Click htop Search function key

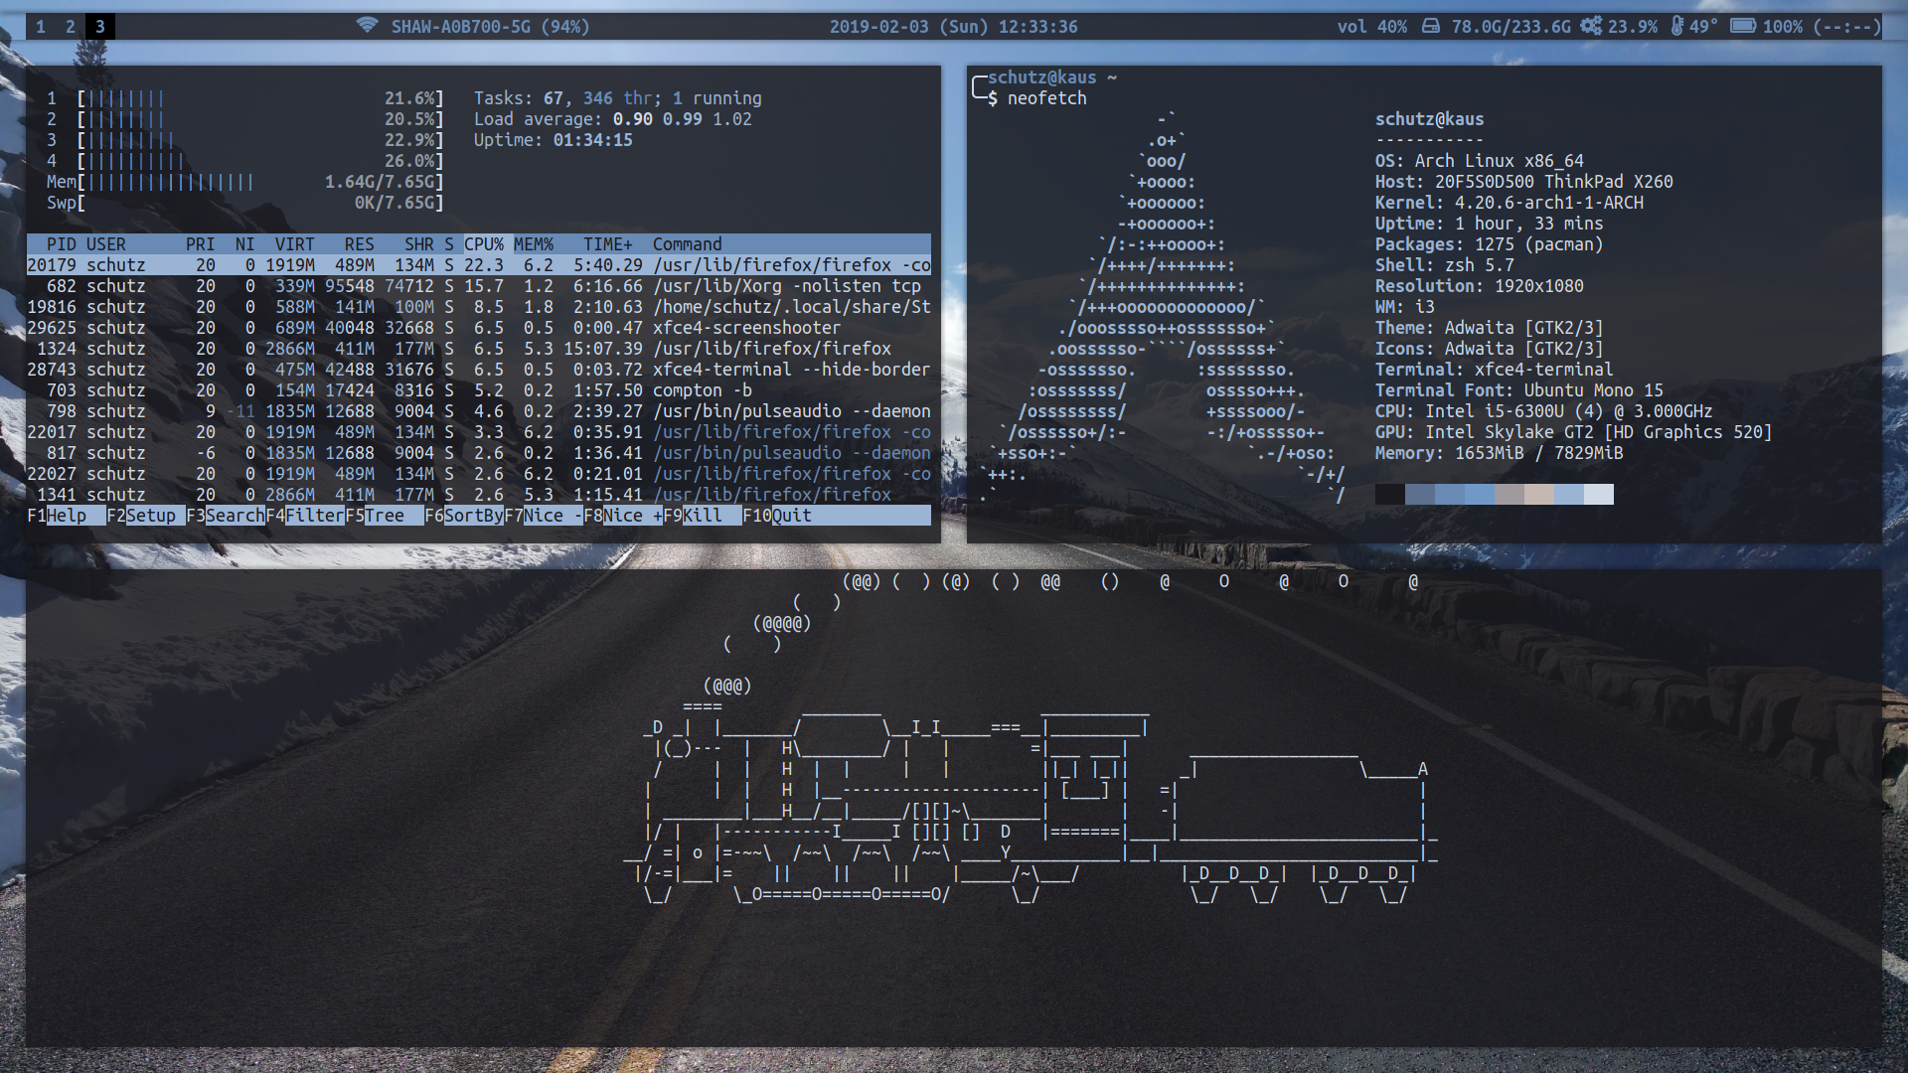point(226,516)
